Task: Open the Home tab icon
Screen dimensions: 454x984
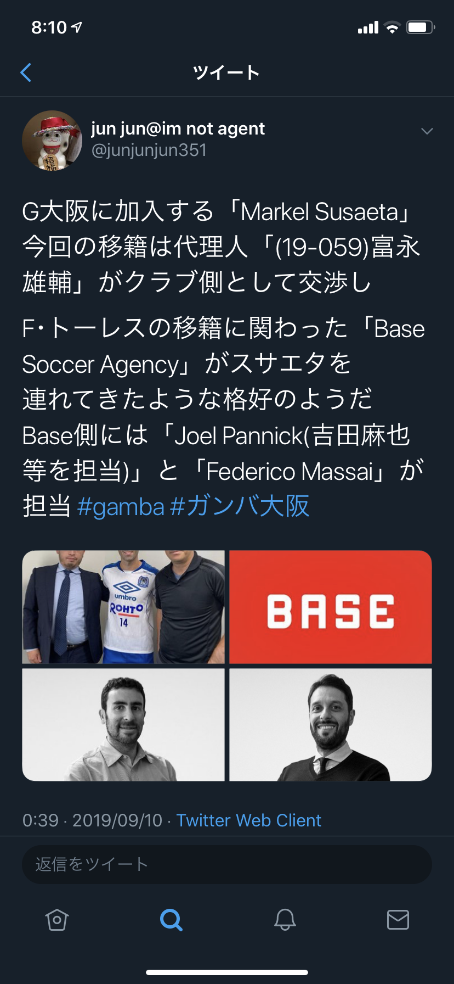Action: point(57,919)
